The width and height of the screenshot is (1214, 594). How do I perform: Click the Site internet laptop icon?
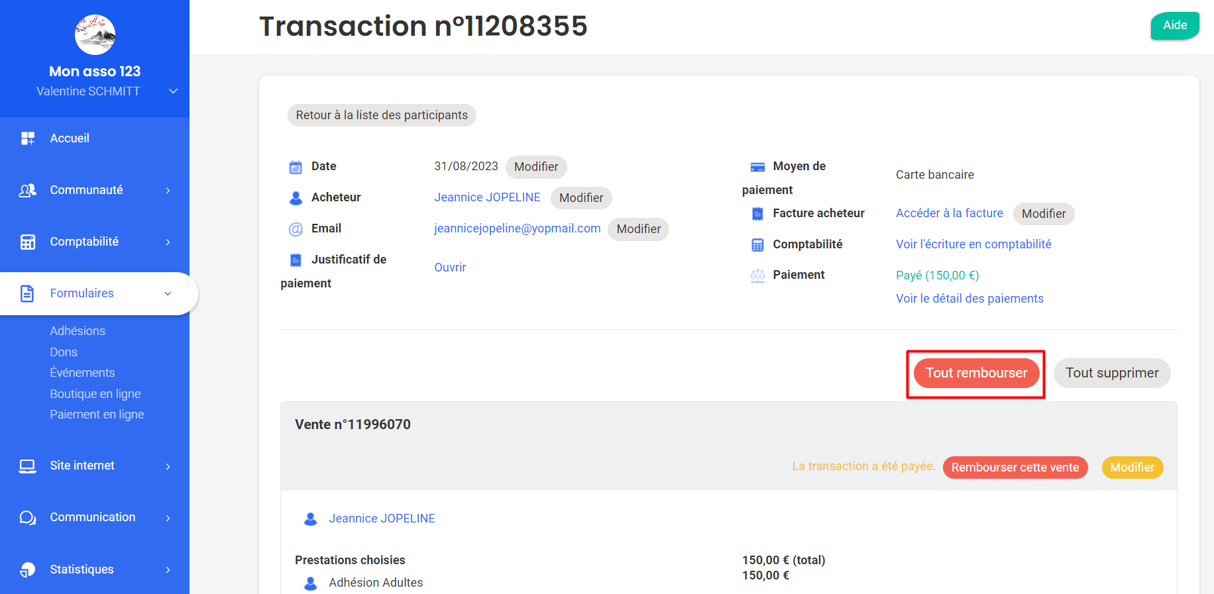(28, 466)
